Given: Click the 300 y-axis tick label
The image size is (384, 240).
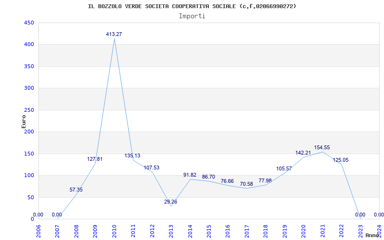Looking at the screenshot, I should tap(29, 88).
